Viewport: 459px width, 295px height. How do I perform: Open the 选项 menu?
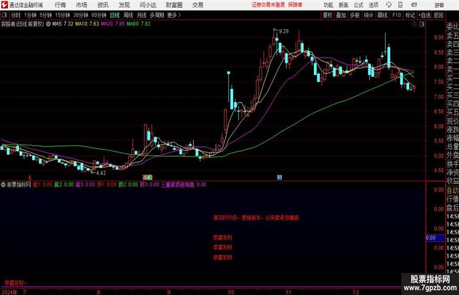click(x=373, y=5)
